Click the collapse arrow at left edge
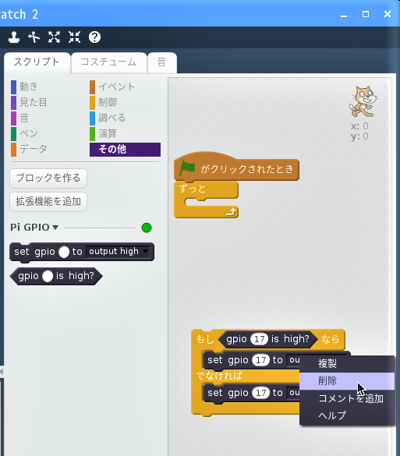Viewport: 400px width, 456px height. [x=2, y=371]
